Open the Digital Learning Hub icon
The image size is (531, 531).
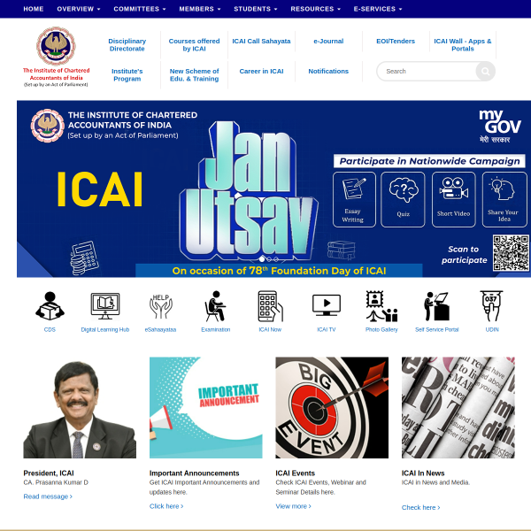(105, 306)
